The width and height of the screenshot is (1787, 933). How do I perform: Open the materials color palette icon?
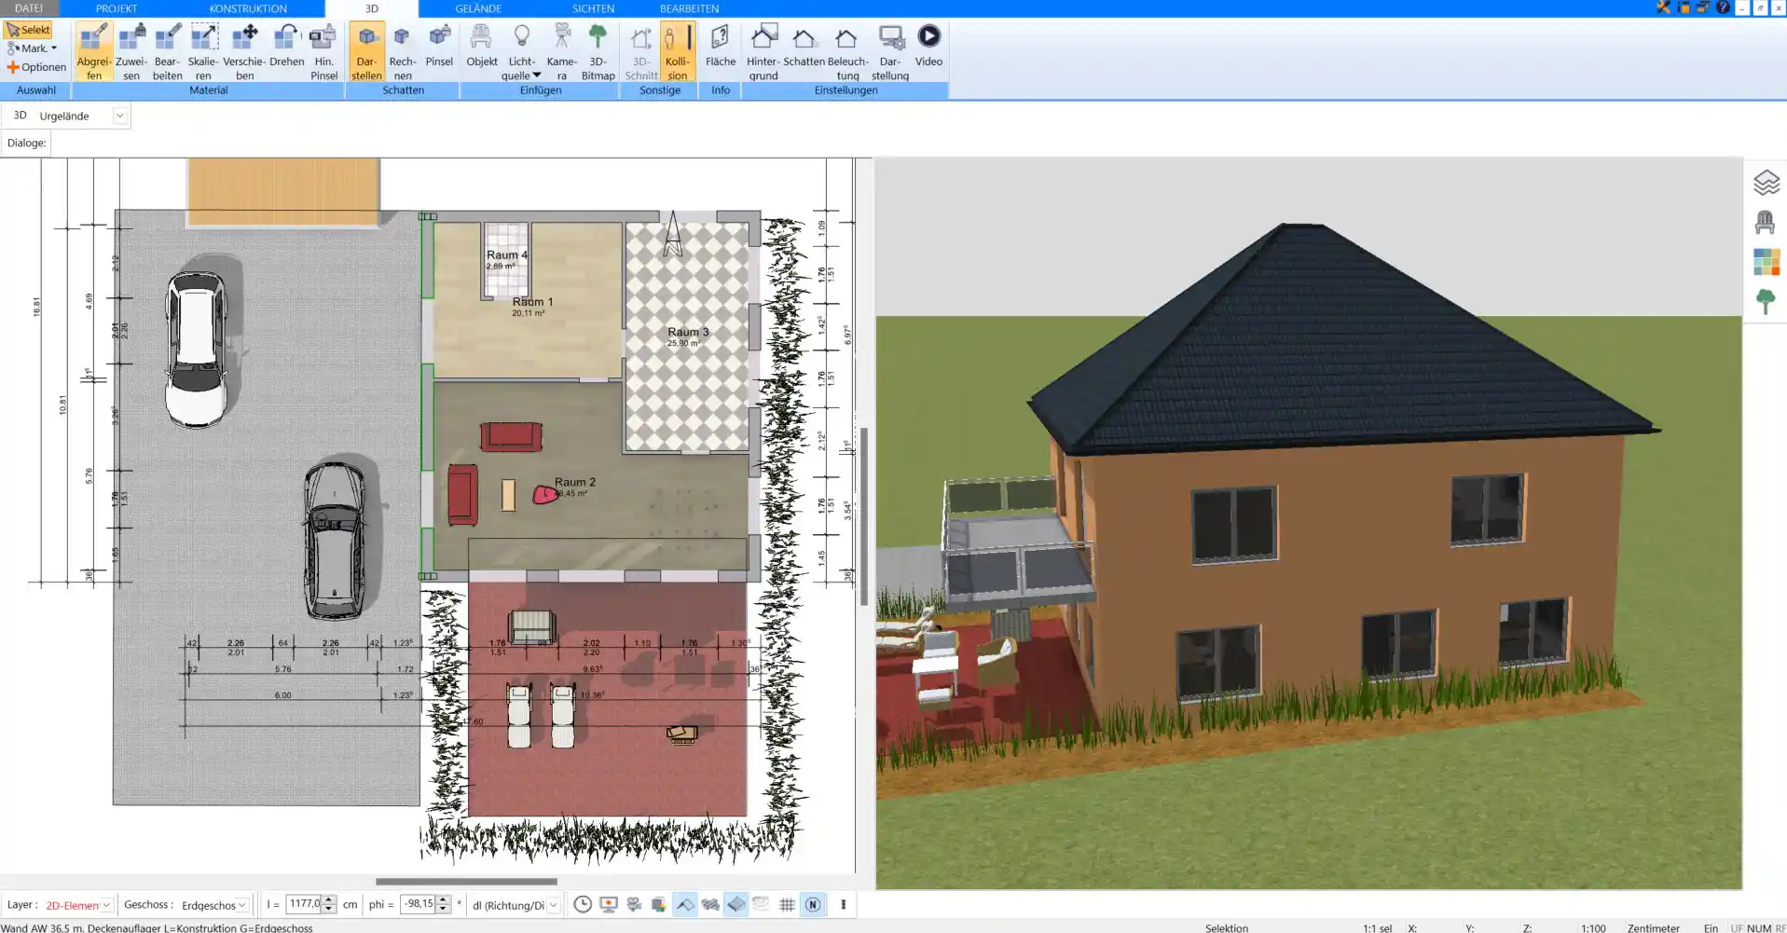point(1766,262)
